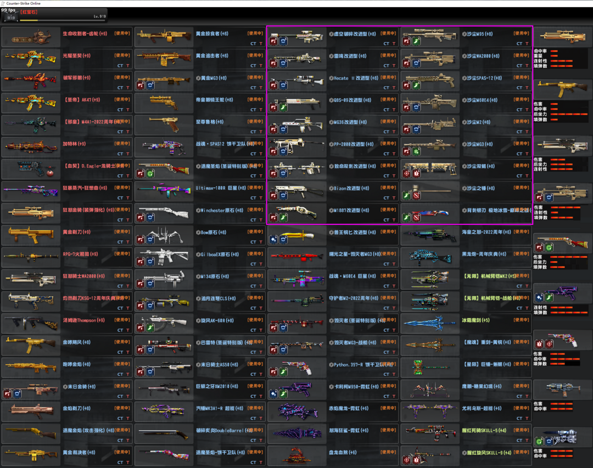This screenshot has height=468, width=593.
Task: Click the blue part icon on Winchester原石
Action: pyautogui.click(x=150, y=217)
